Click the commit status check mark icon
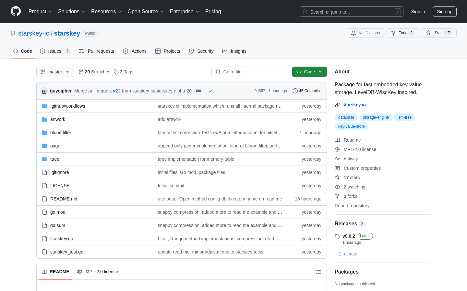This screenshot has width=467, height=291. [x=210, y=91]
